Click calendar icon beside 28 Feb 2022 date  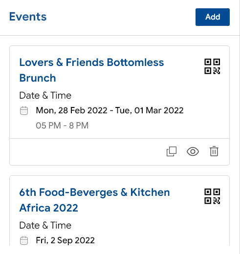point(24,111)
